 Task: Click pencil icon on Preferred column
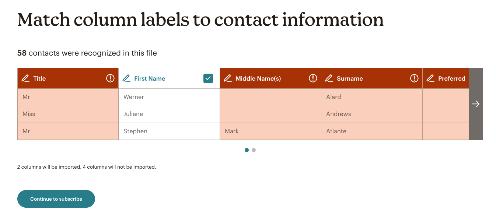(430, 78)
